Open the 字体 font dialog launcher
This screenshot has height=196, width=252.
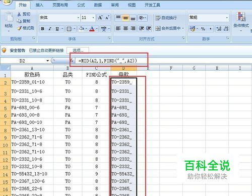pos(109,38)
